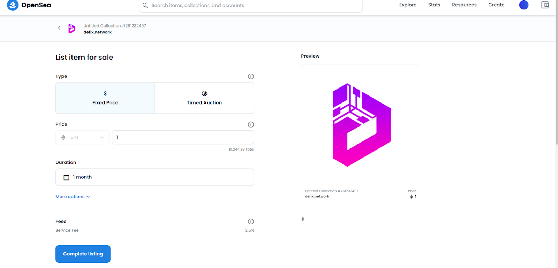Open the Stats menu
Viewport: 558px width, 268px height.
point(434,5)
